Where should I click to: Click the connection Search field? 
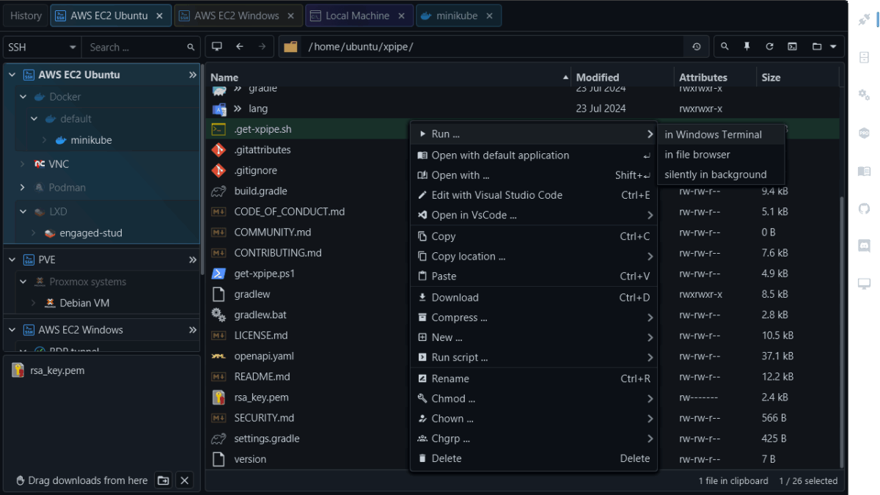(x=142, y=47)
